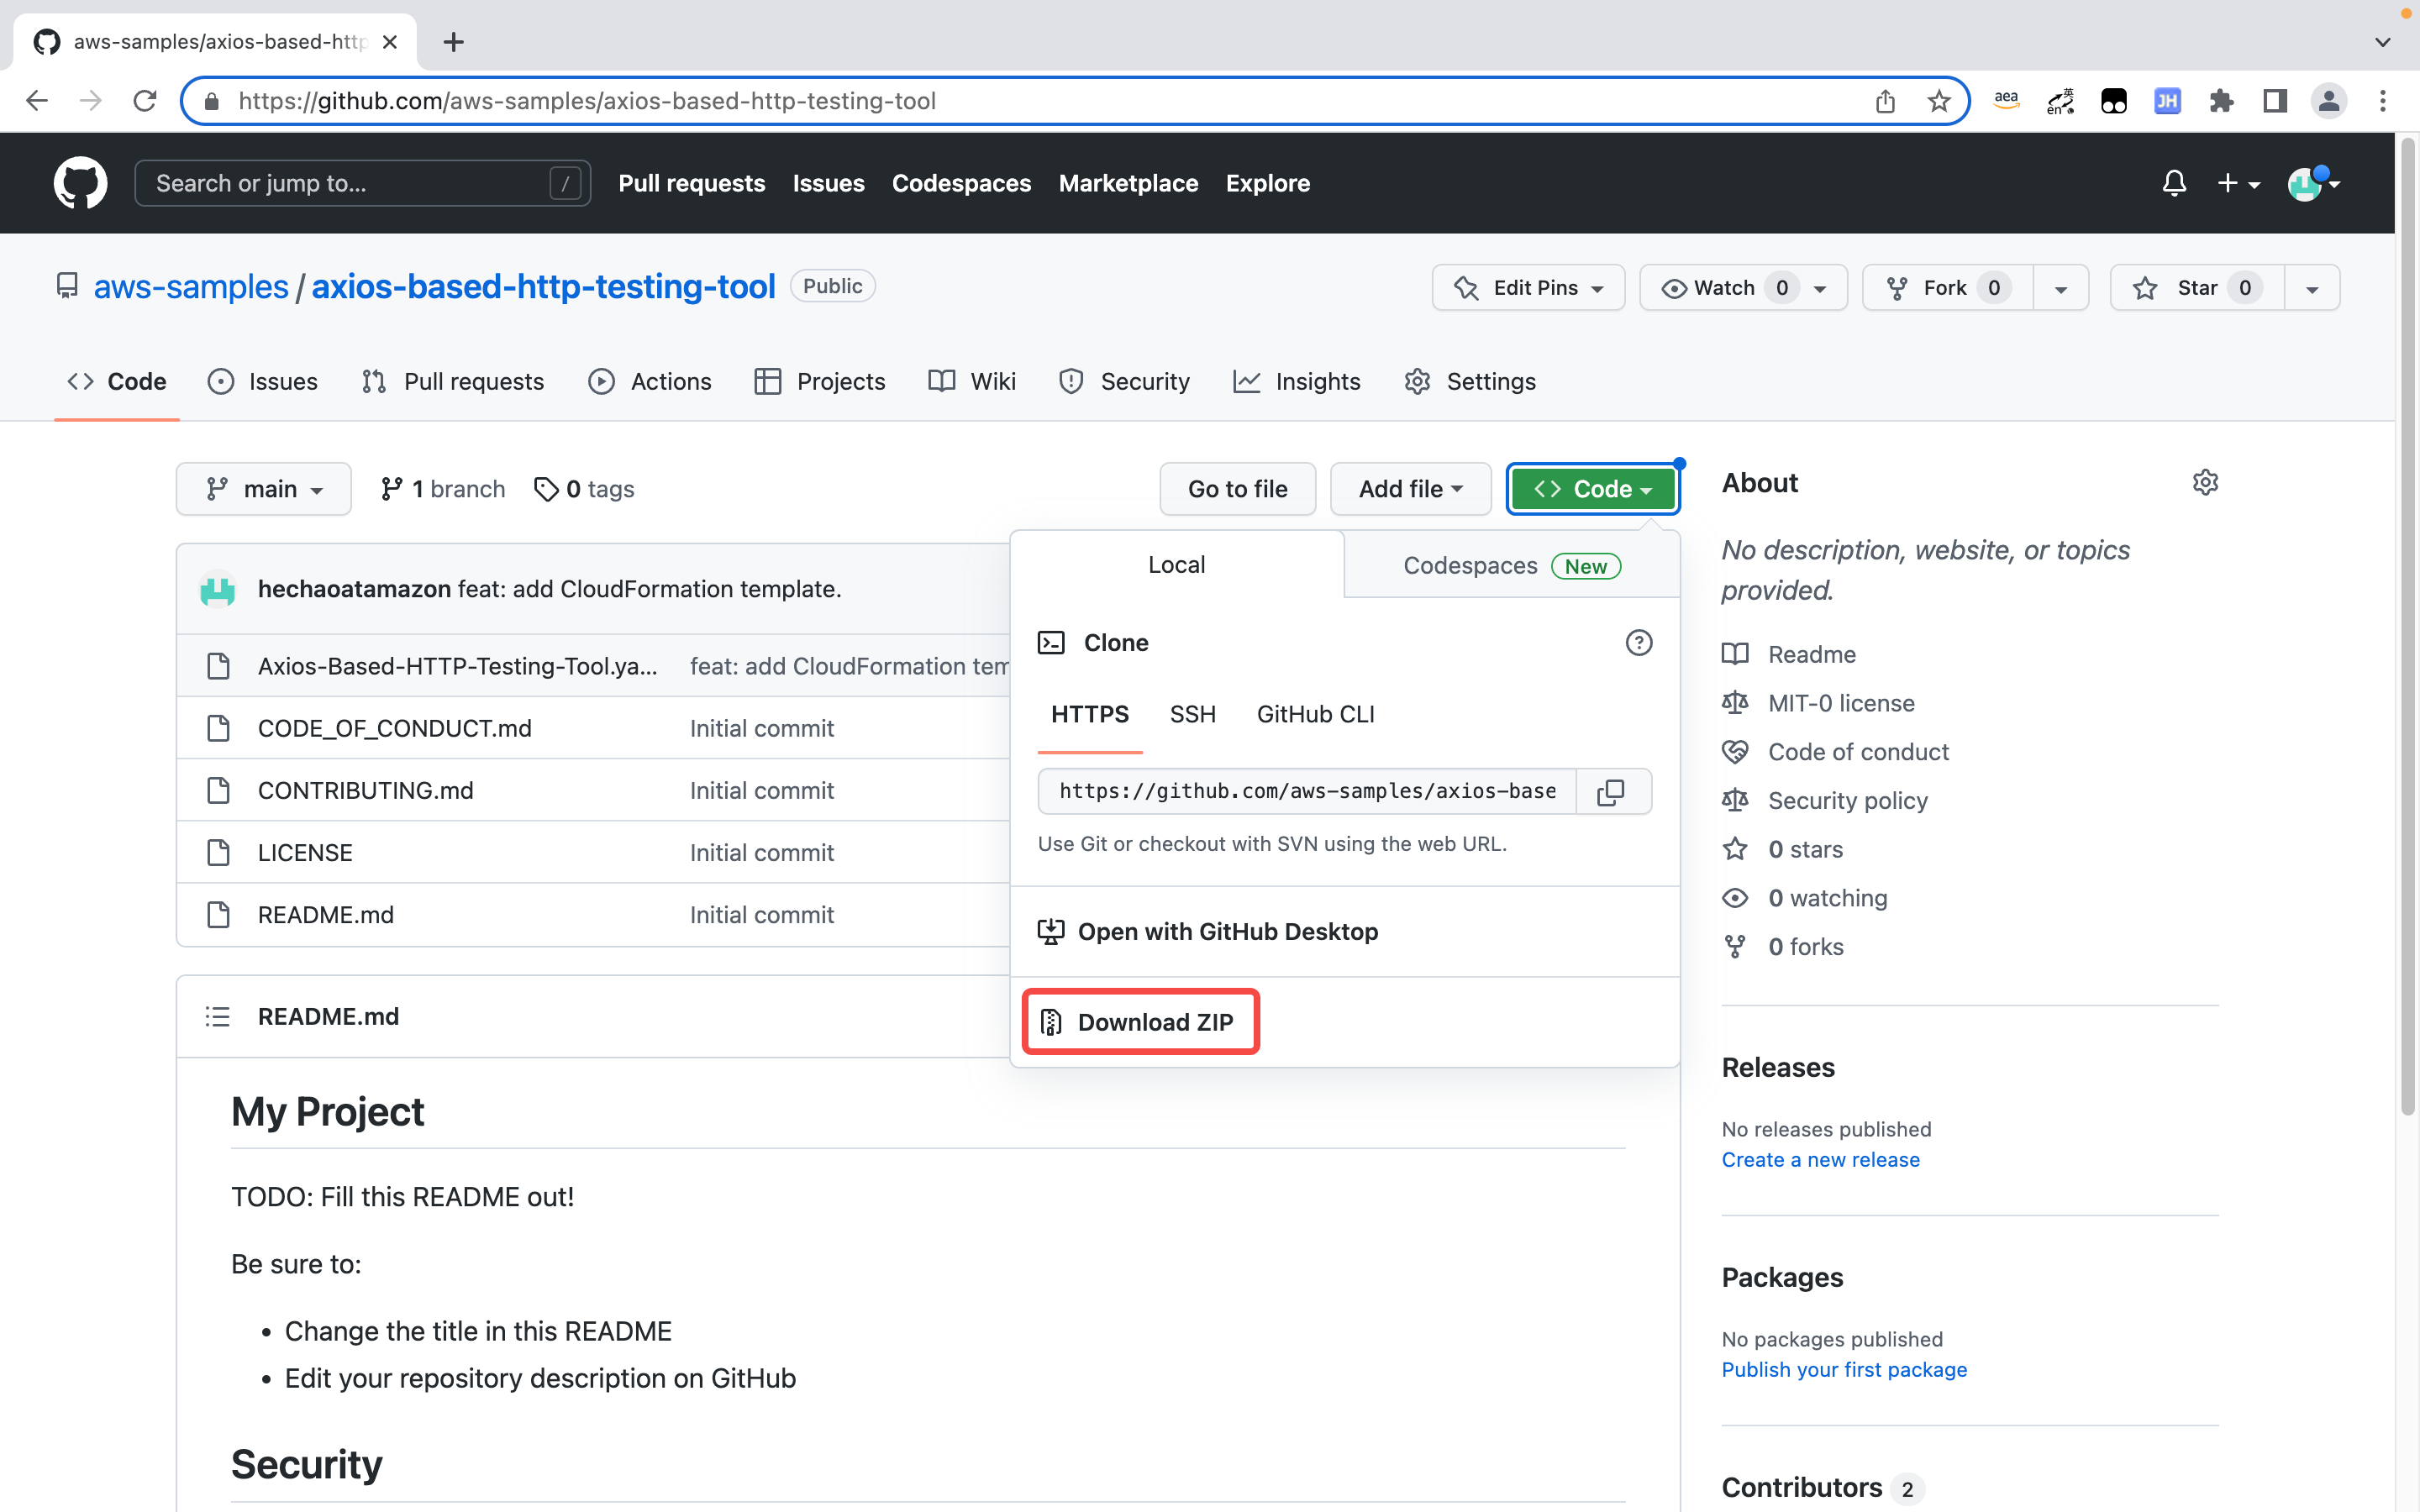Open the Insights tab

(1297, 382)
